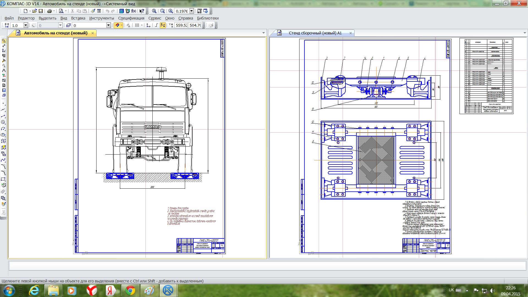The height and width of the screenshot is (297, 528).
Task: Save the current drawing
Action: 41,11
